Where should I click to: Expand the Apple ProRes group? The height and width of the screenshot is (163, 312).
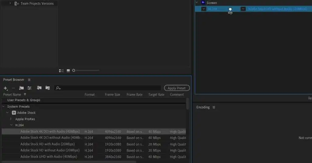tap(11, 119)
